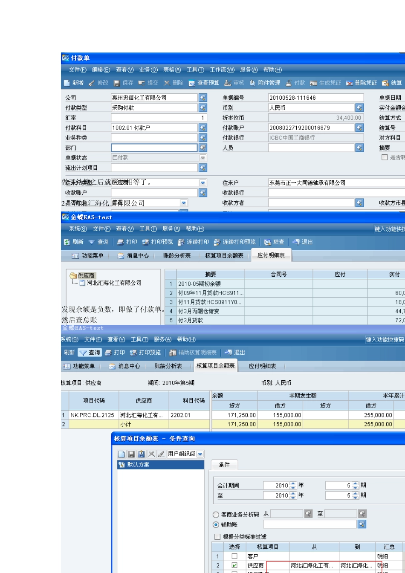Open 查看预算 from the 付款单 toolbar
Image resolution: width=405 pixels, height=573 pixels.
pos(204,83)
